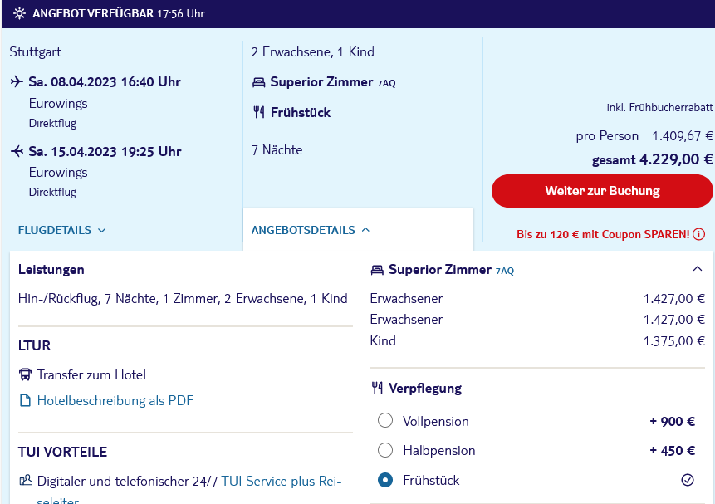Click the bed icon next to Superior Zimmer
Image resolution: width=715 pixels, height=504 pixels.
[x=258, y=82]
